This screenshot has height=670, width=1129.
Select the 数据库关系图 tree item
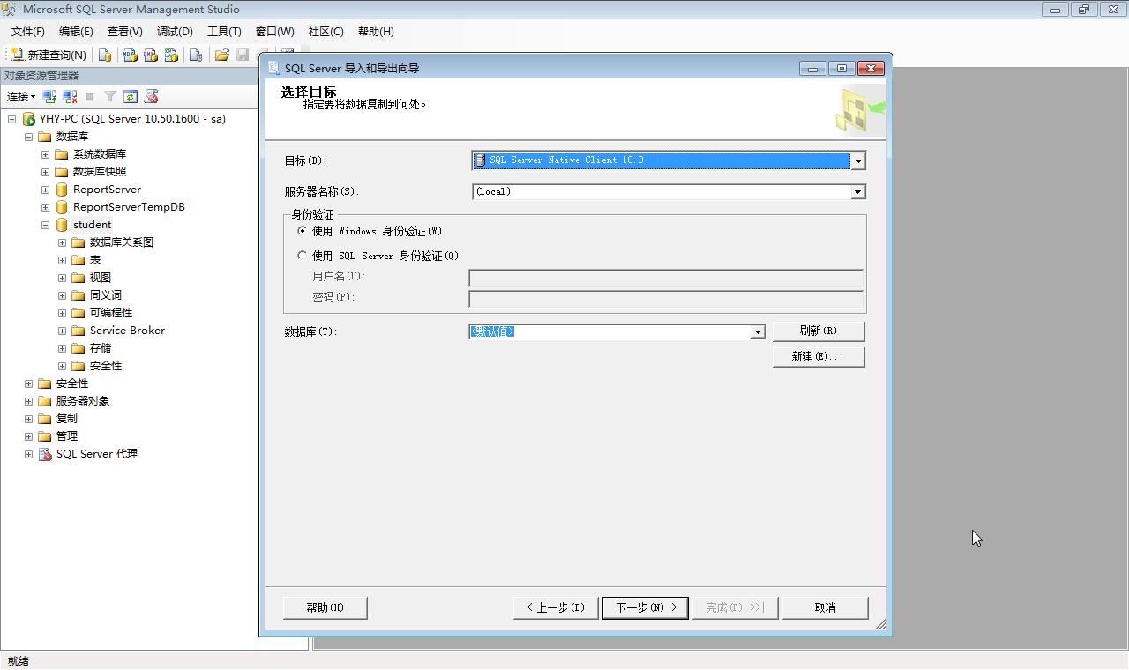(x=122, y=242)
